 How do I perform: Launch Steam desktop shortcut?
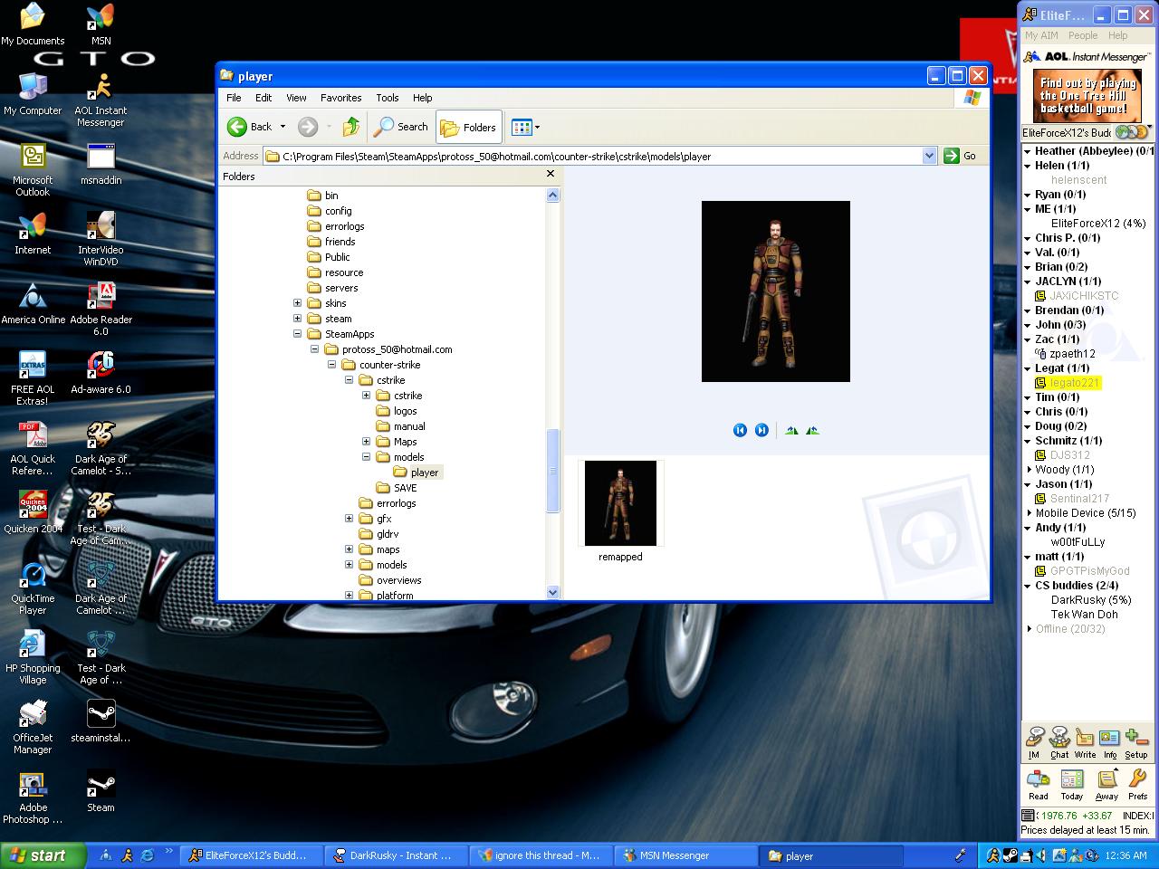point(101,790)
